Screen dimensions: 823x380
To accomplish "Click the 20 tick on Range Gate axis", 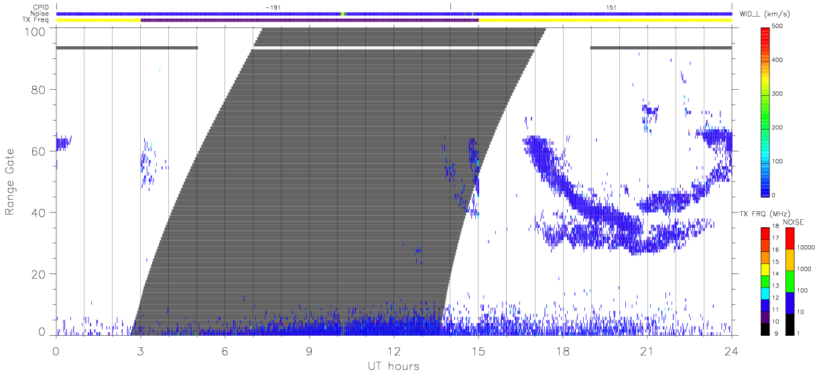I will (38, 275).
